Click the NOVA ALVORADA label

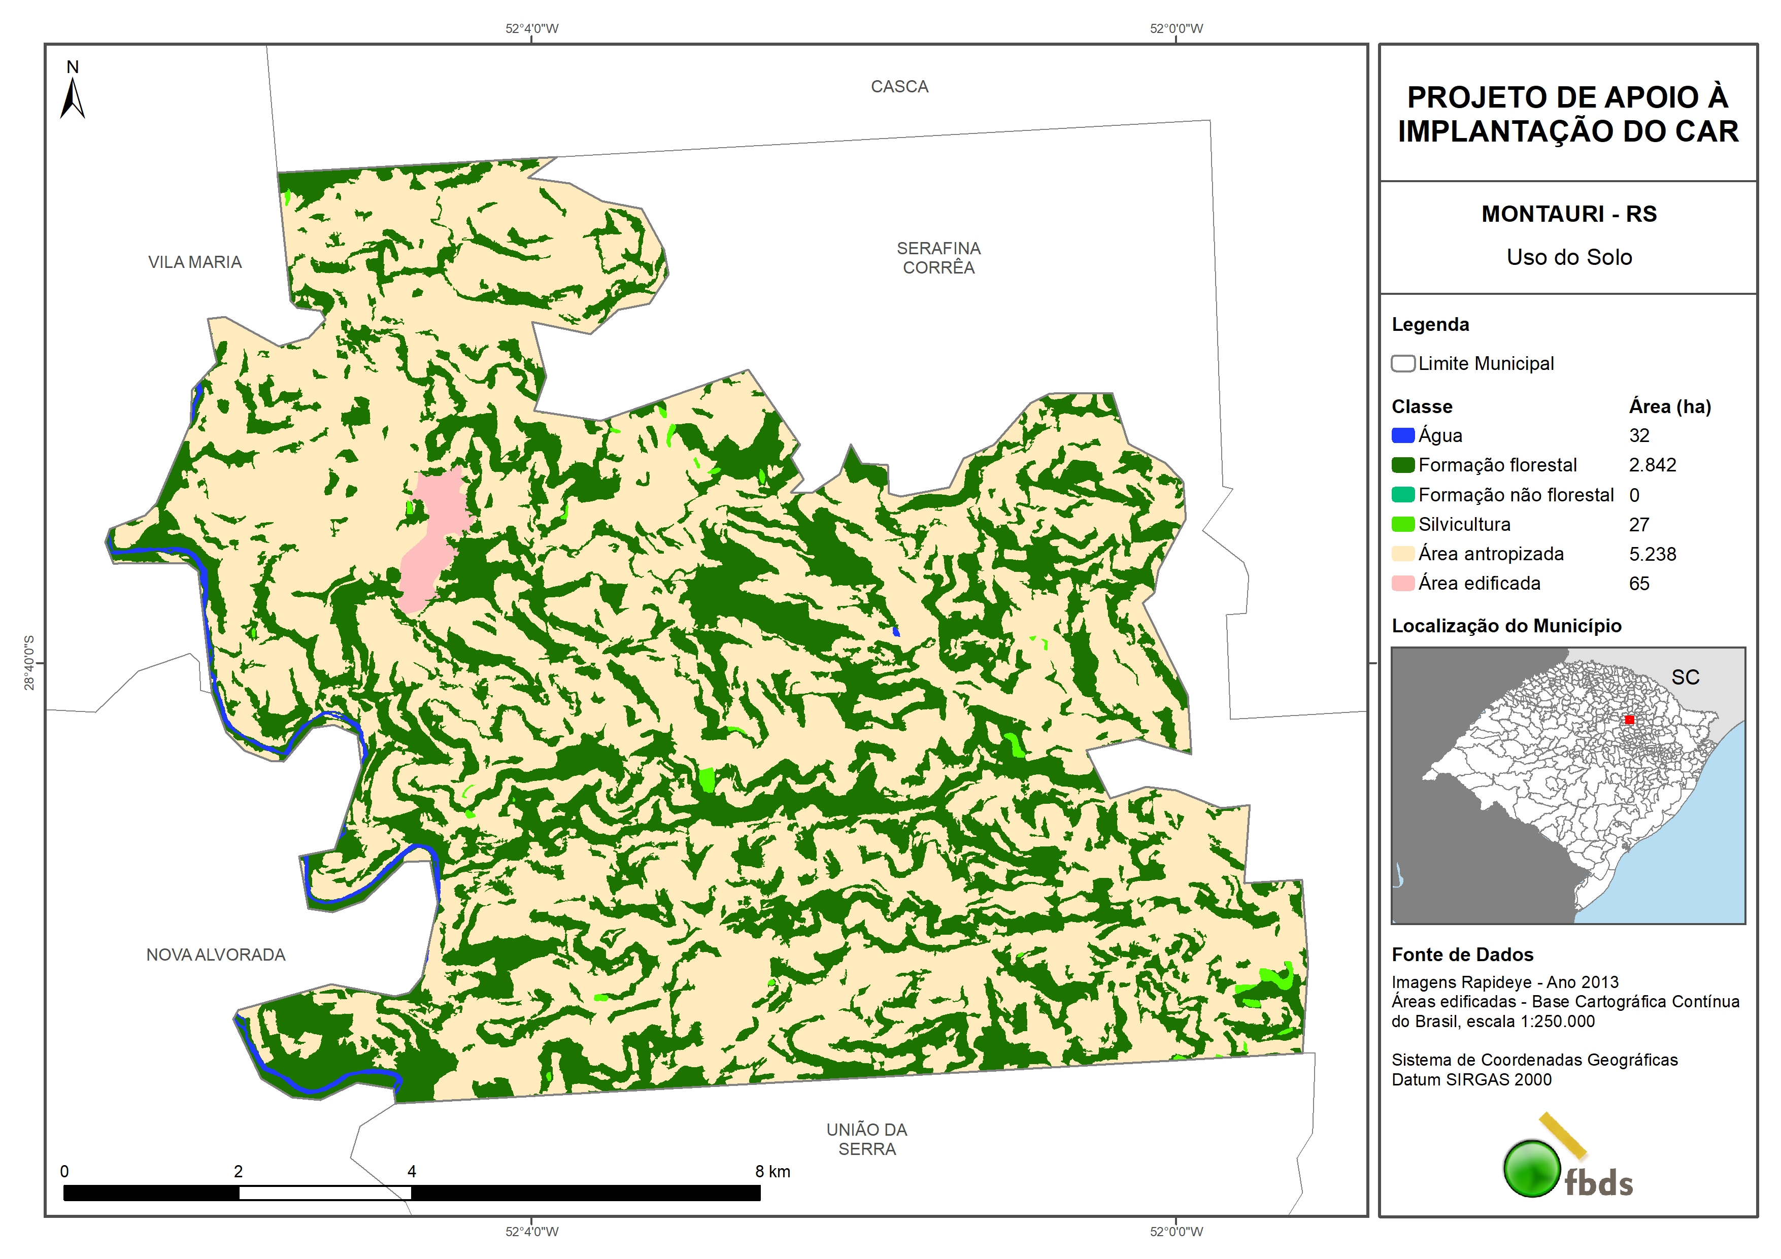216,955
